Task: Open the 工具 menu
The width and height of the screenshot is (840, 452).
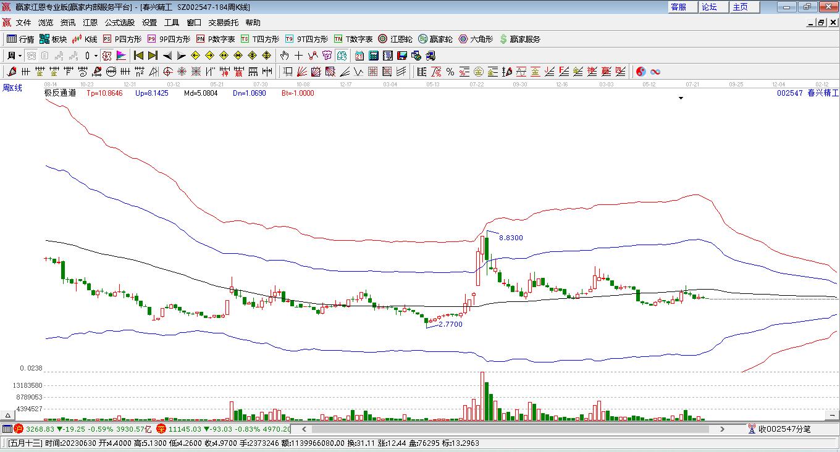Action: [x=172, y=23]
